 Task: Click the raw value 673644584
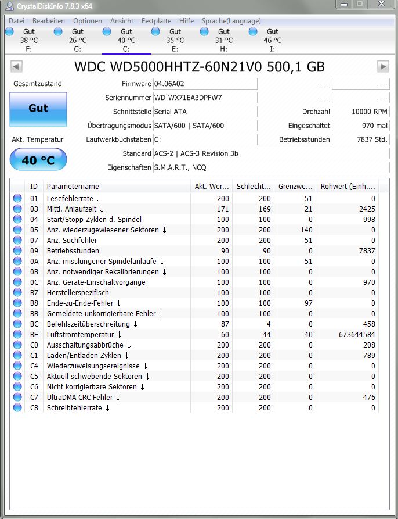pyautogui.click(x=357, y=334)
